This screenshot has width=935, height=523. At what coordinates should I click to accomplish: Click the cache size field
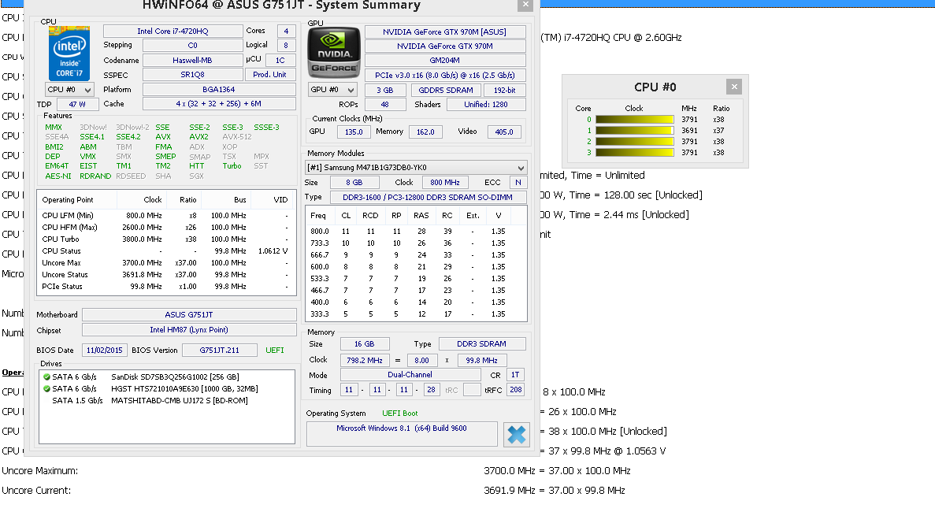219,104
